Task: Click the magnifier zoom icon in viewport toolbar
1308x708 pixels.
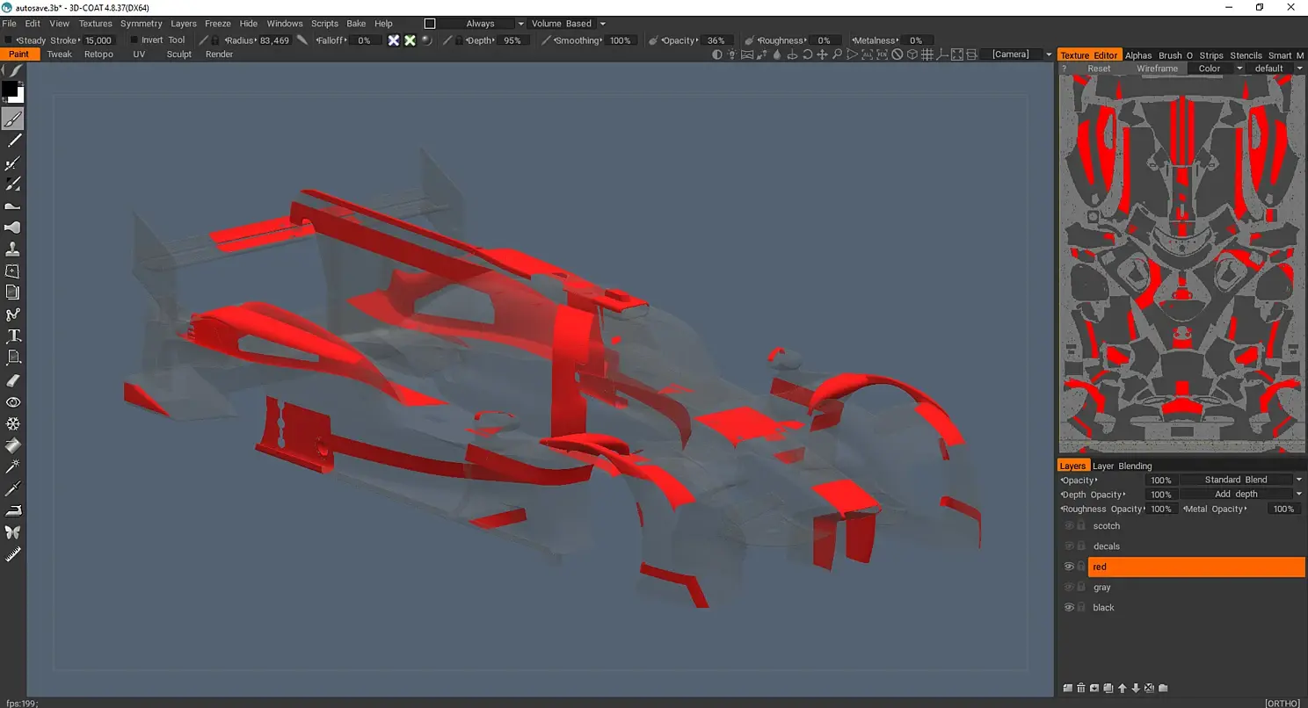Action: coord(837,54)
